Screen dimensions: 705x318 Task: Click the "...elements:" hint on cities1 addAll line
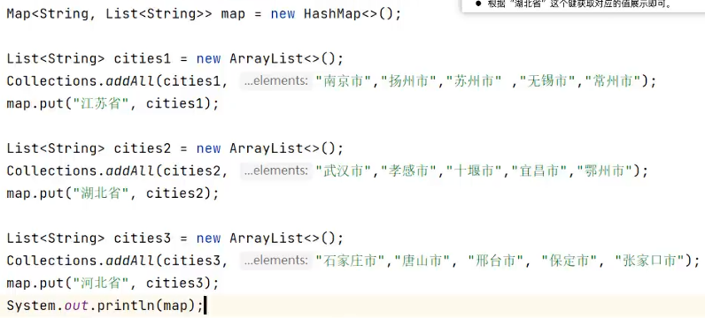click(x=276, y=81)
